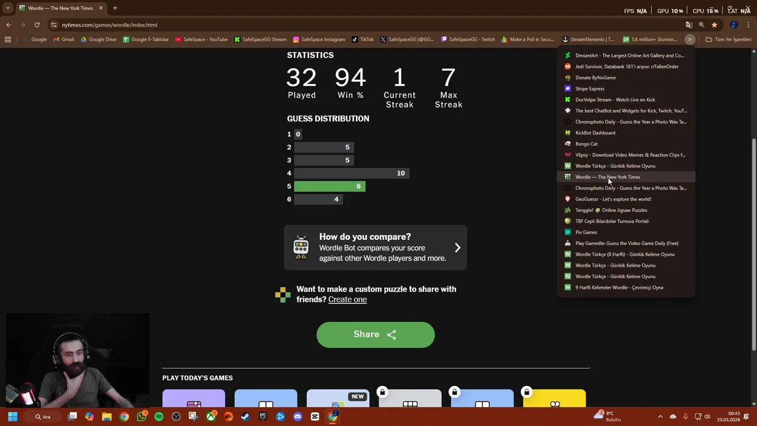Open the tab search dropdown arrow
Screen dimensions: 757x426
coord(8,8)
